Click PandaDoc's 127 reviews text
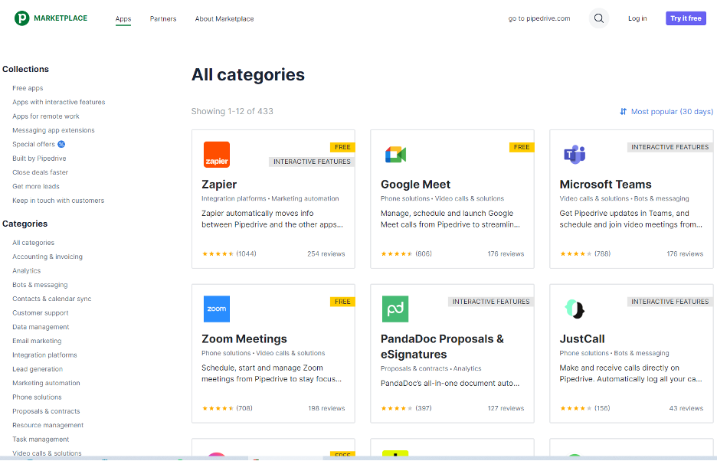The width and height of the screenshot is (717, 461). pyautogui.click(x=506, y=408)
